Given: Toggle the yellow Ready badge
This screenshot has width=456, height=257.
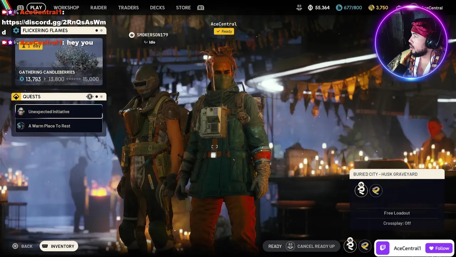Looking at the screenshot, I should coord(224,31).
